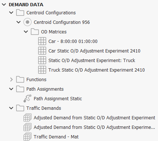Screen dimensions: 158x141
Task: Collapse the OD Matrices folder
Action: (26, 32)
